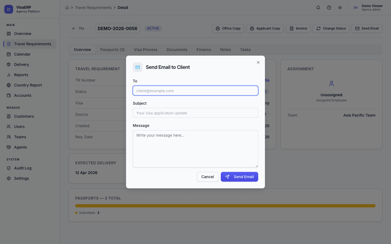Open Delivery in the sidebar
Screen dimensions: 391x244
pos(21,65)
